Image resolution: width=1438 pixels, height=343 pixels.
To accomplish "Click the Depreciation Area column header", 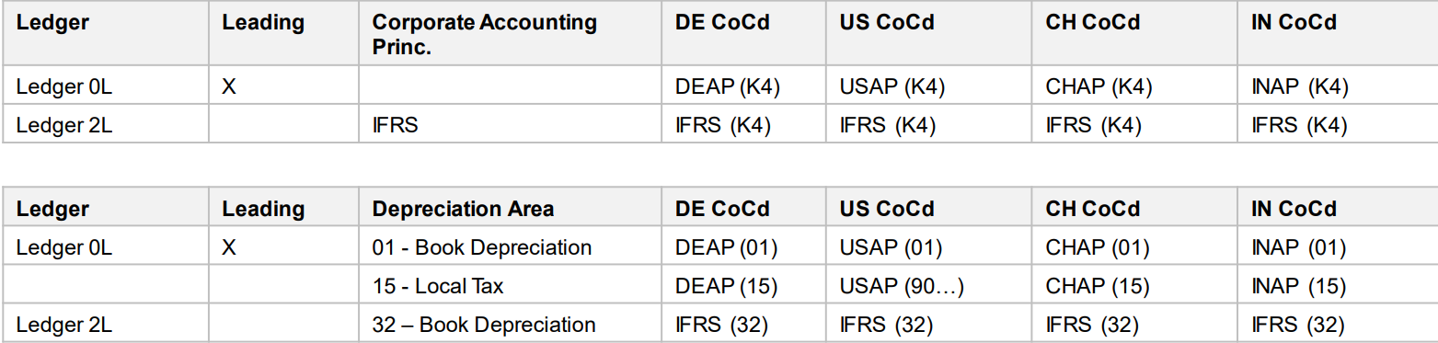I will point(464,209).
